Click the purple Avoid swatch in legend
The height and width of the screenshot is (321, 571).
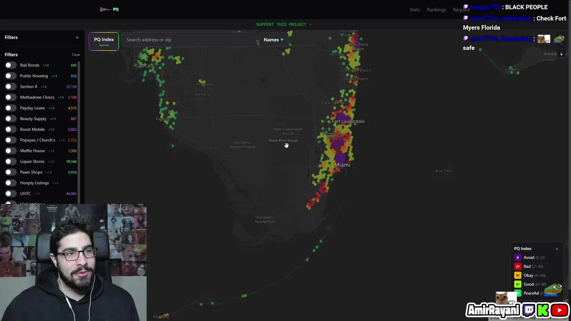[x=517, y=258]
